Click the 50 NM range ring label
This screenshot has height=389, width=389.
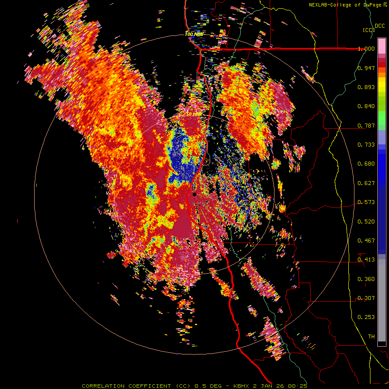point(194,115)
